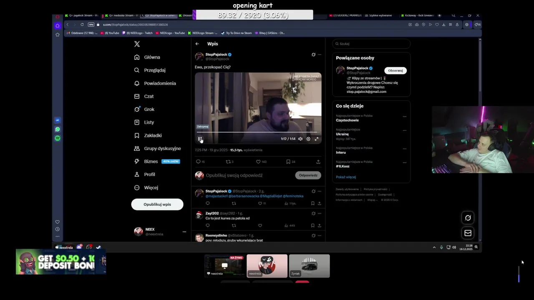This screenshot has width=534, height=300.
Task: Open Czat in the X sidebar
Action: click(x=144, y=96)
